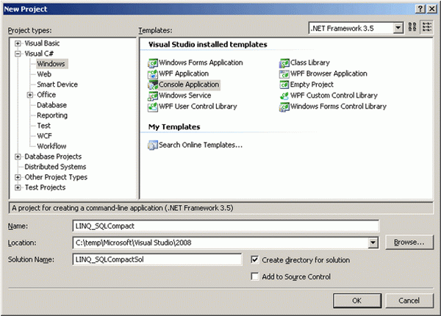
Task: Uncheck Create directory for solution
Action: coord(255,259)
